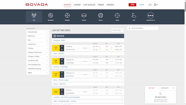186x105 pixels.
Task: Select Chicago Sky spread odds
Action: click(x=95, y=46)
